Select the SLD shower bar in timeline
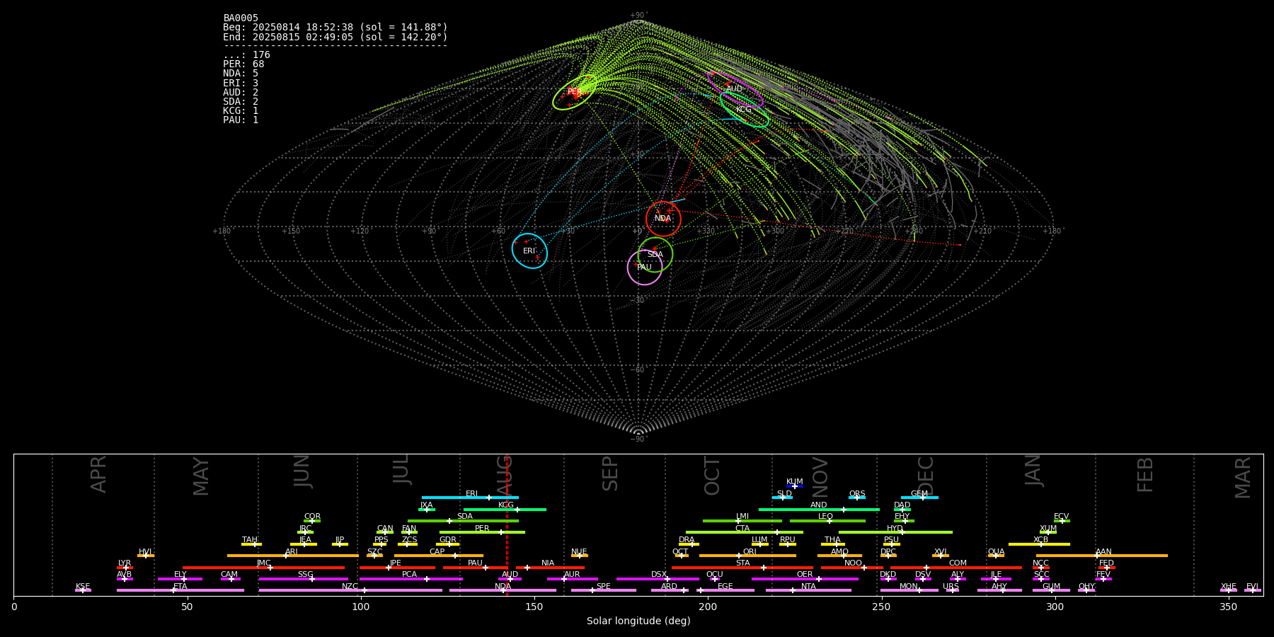The width and height of the screenshot is (1274, 637). [x=782, y=498]
